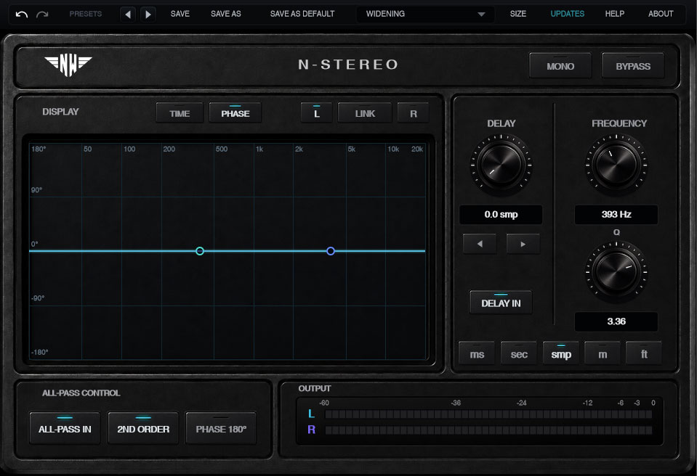This screenshot has width=697, height=476.
Task: Click the 1k frequency label on the graph
Action: 259,149
